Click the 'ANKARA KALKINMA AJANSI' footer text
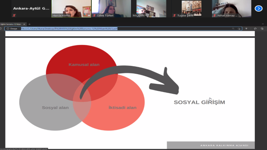The width and height of the screenshot is (267, 150). [224, 145]
